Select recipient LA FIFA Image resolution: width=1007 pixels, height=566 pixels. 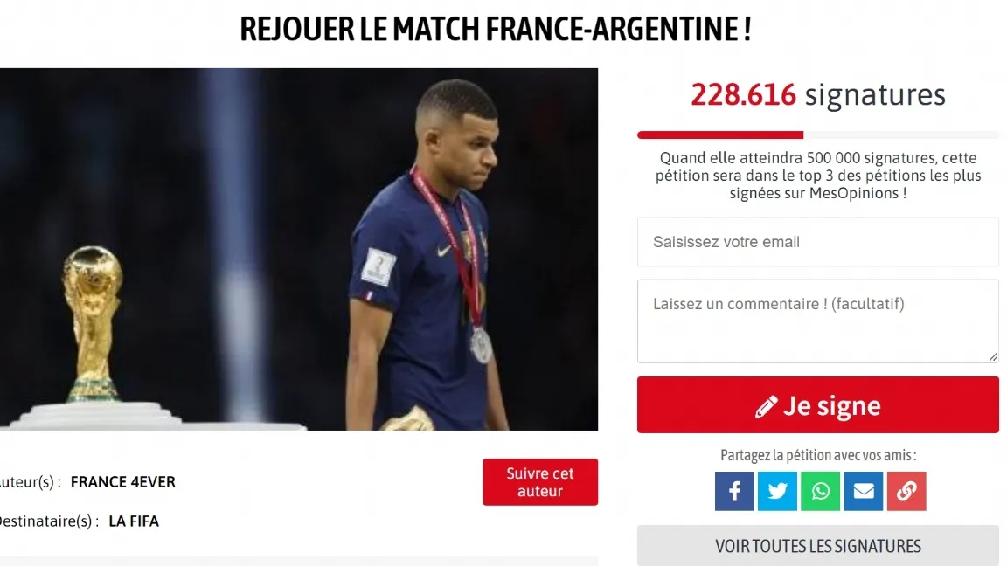click(134, 521)
